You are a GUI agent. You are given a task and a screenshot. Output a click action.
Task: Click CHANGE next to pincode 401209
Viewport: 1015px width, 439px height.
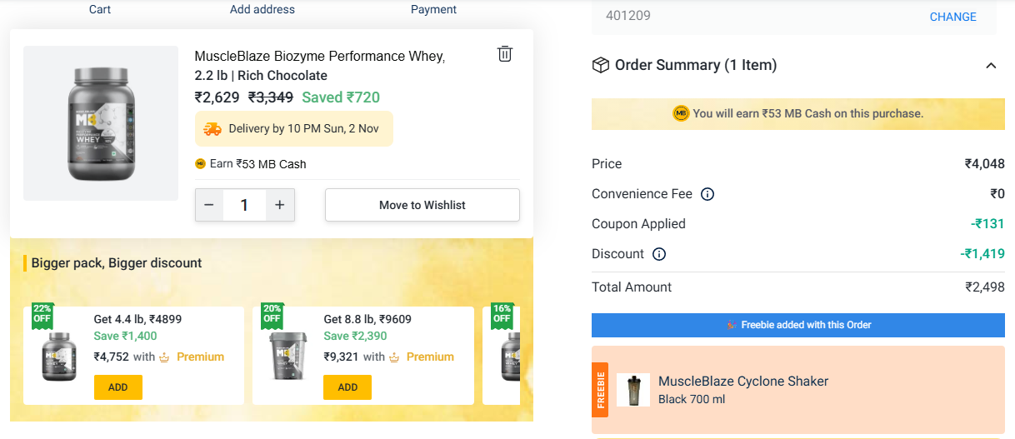[952, 17]
